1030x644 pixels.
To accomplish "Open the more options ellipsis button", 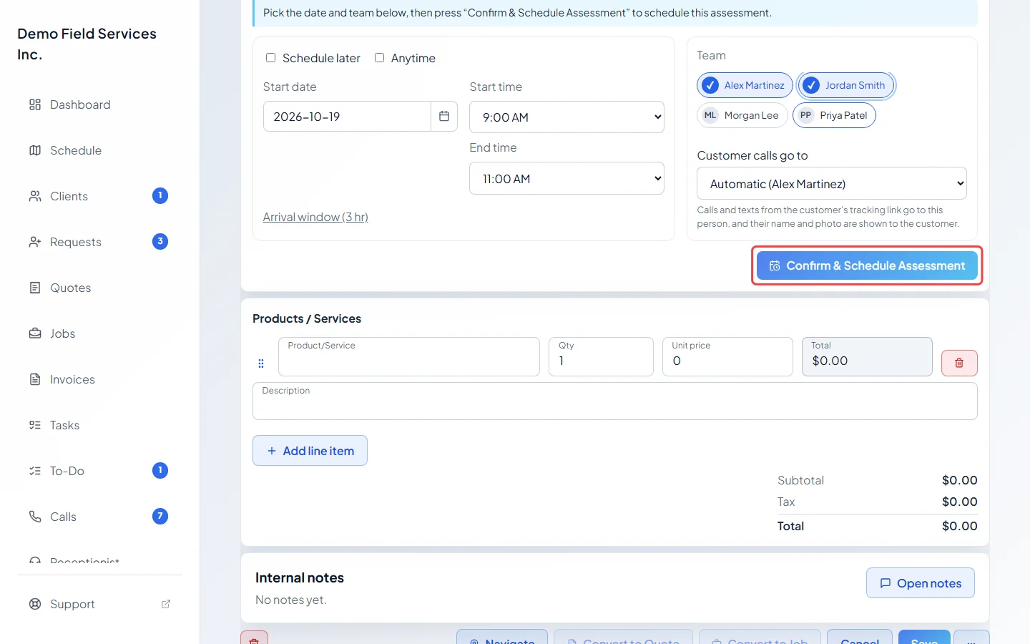I will click(x=971, y=638).
